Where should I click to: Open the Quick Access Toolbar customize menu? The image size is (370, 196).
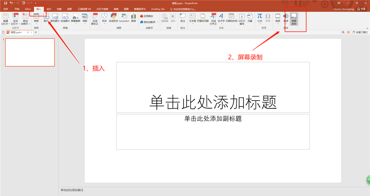coord(36,3)
